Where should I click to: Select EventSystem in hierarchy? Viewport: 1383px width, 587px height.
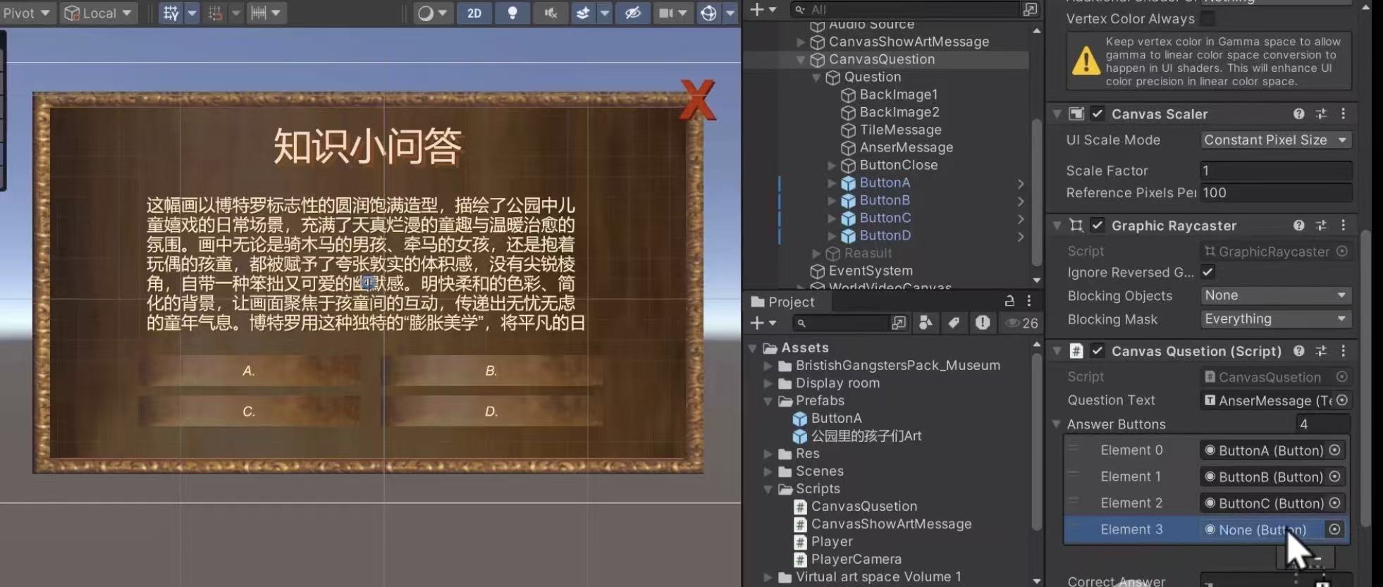[871, 271]
